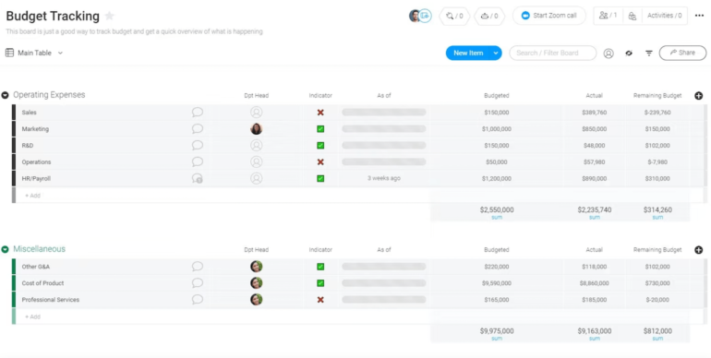
Task: Open the board filter funnel icon
Action: pyautogui.click(x=649, y=54)
